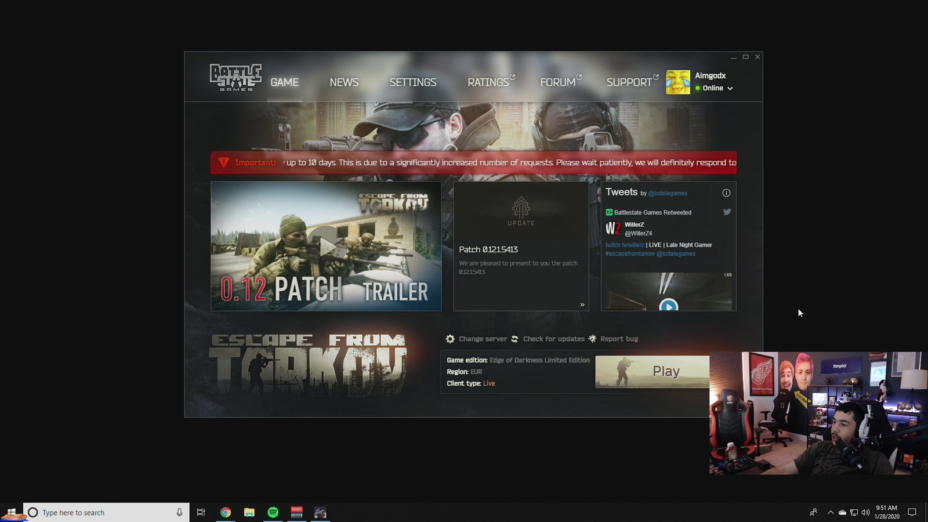Open Spotify from the taskbar
The width and height of the screenshot is (928, 522).
pos(273,512)
